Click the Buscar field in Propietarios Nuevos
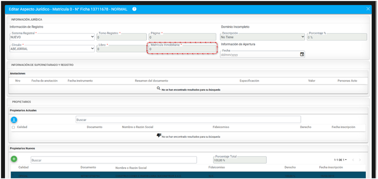The image size is (378, 179). click(x=113, y=160)
